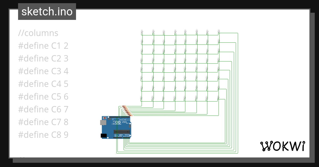Open the sketch.ino file tab
The width and height of the screenshot is (319, 167).
click(x=47, y=12)
